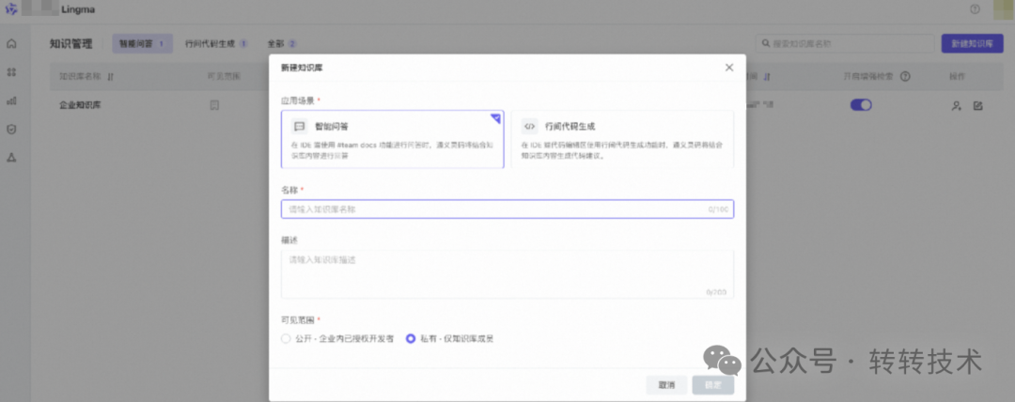Choose the 行间代码生成 scenario card
1015x402 pixels.
pos(622,139)
